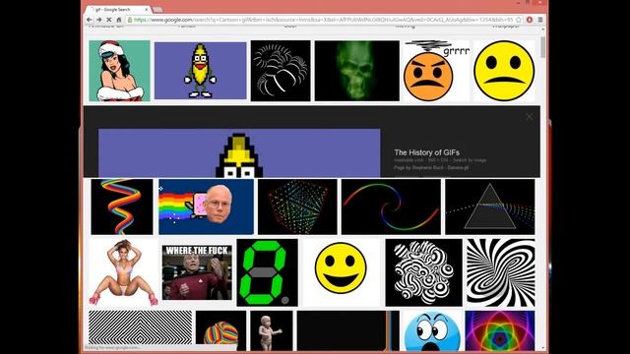Open the yellow smiley face thumbnail

coord(341,272)
